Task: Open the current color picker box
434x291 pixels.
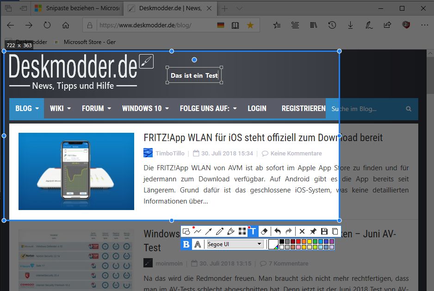Action: [273, 244]
